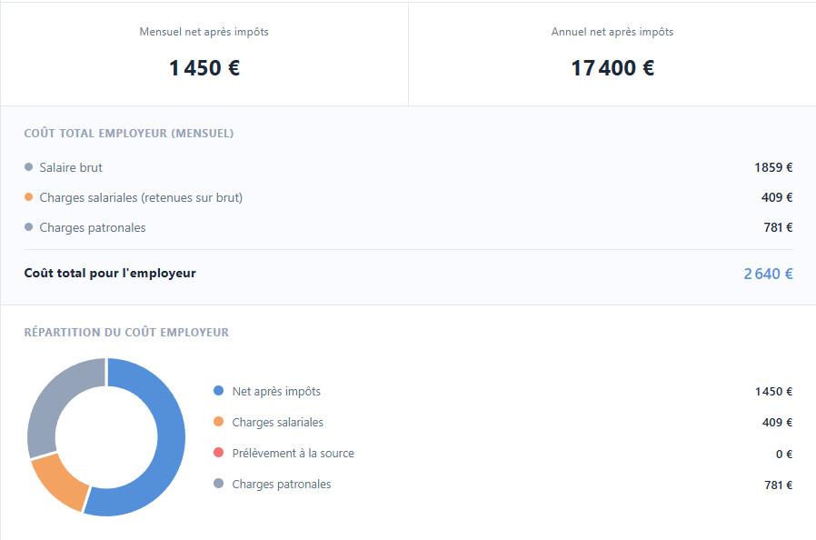Select the Net après impôts legend label
Screen dimensions: 816x540
click(276, 391)
